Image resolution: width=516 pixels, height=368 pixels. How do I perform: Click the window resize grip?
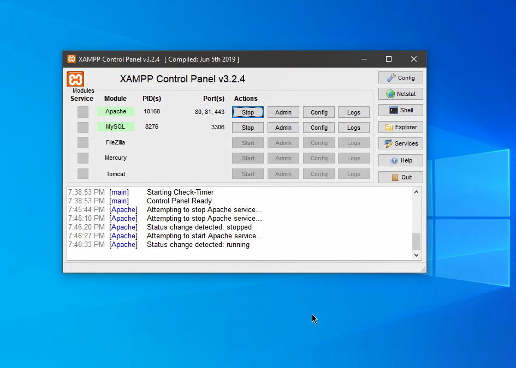pyautogui.click(x=423, y=269)
